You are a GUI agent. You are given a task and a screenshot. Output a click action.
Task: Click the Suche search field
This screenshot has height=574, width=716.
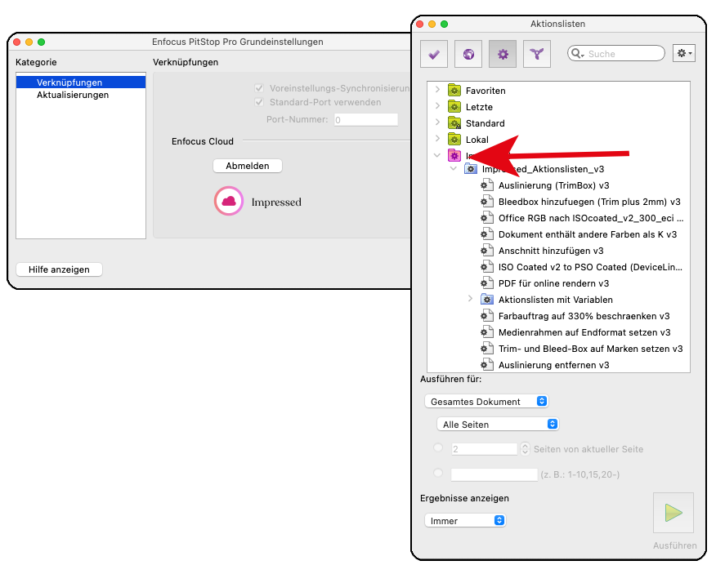coord(623,54)
